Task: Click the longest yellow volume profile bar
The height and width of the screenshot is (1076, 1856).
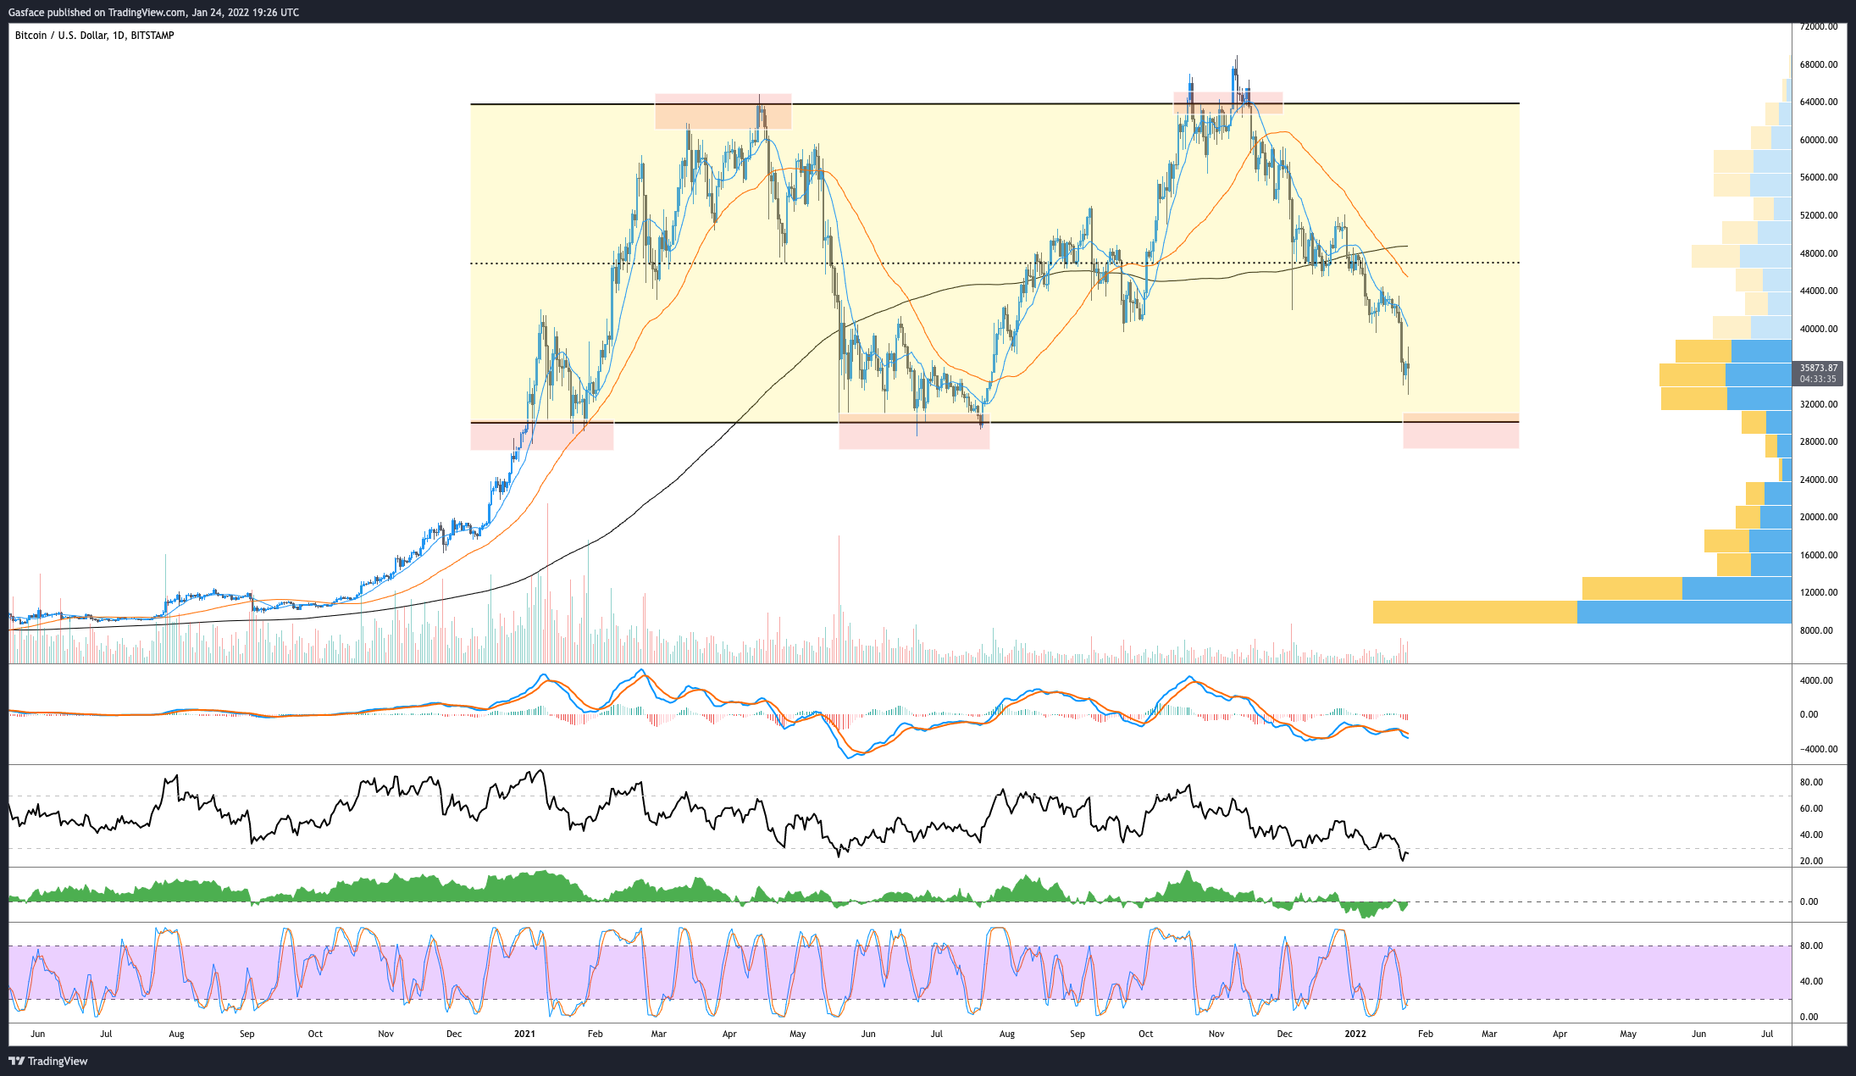Action: pos(1474,612)
